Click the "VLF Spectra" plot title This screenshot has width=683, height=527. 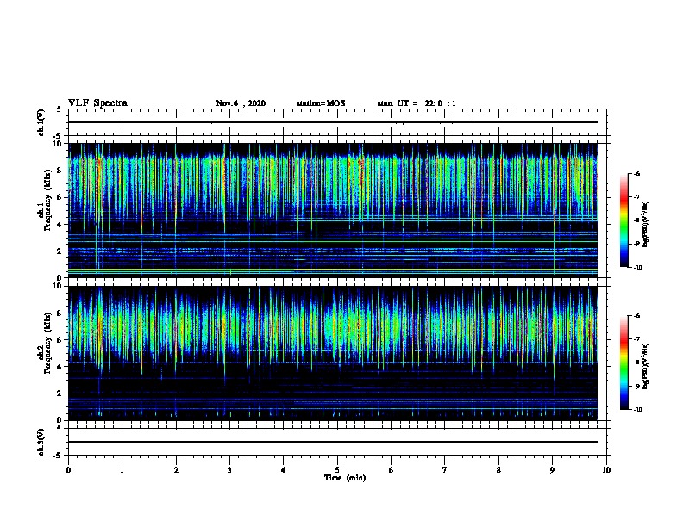pyautogui.click(x=97, y=103)
